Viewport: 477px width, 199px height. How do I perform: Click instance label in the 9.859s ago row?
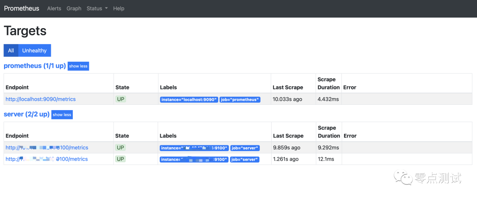click(x=194, y=148)
